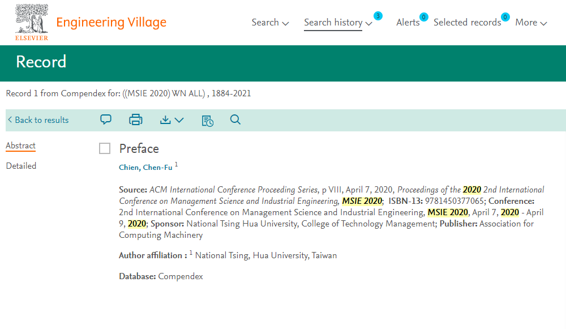The height and width of the screenshot is (329, 566).
Task: Print the record via printer icon
Action: pos(136,119)
